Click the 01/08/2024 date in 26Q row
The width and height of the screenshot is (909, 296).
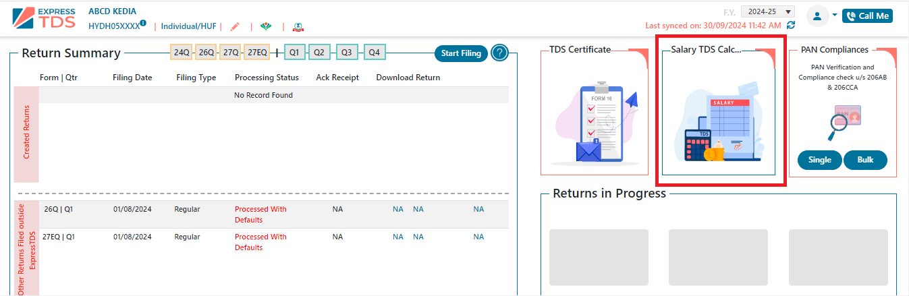[132, 209]
